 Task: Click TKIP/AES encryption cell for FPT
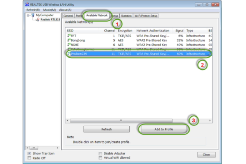125,36
